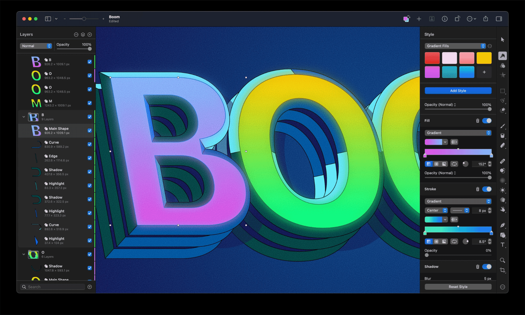The image size is (525, 315).
Task: Disable the Stroke toggle switch
Action: [x=487, y=189]
